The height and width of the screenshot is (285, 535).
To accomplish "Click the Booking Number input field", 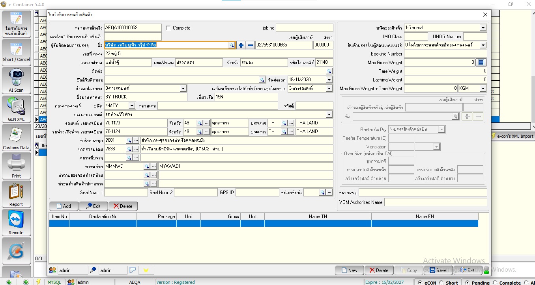I will 445,54.
